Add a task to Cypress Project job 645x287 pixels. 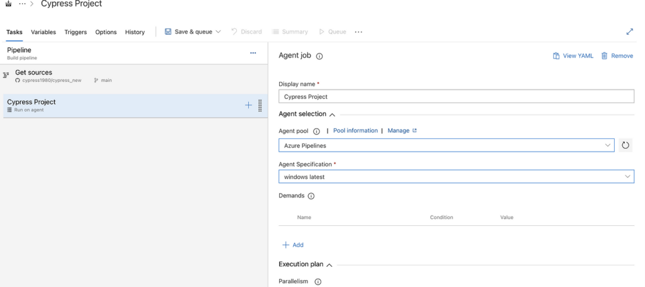click(248, 105)
